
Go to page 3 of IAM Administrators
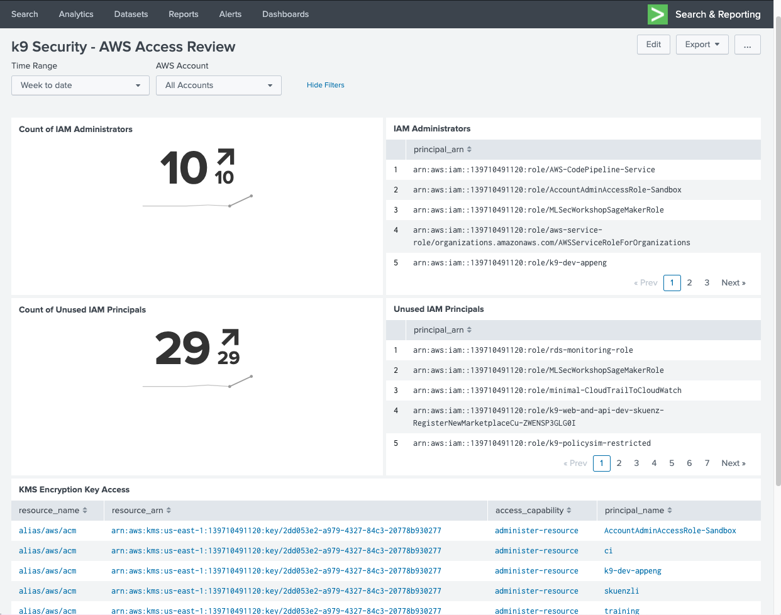[x=707, y=283]
